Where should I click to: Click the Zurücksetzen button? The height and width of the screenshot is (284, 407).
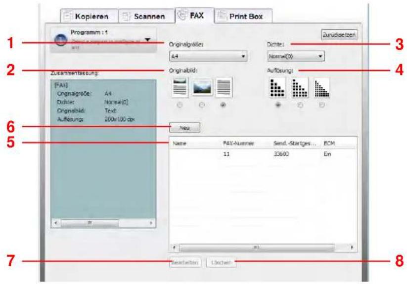pos(339,35)
